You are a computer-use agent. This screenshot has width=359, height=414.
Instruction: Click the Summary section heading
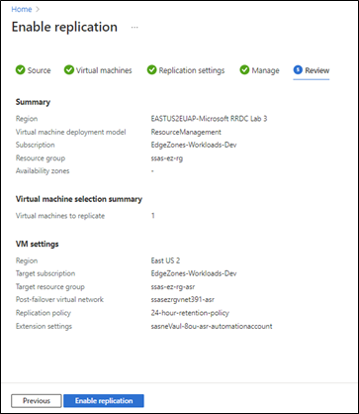click(33, 102)
